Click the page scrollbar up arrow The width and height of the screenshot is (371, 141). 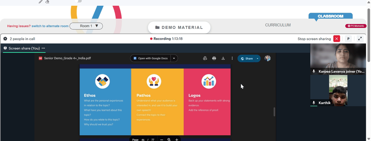pos(369,2)
